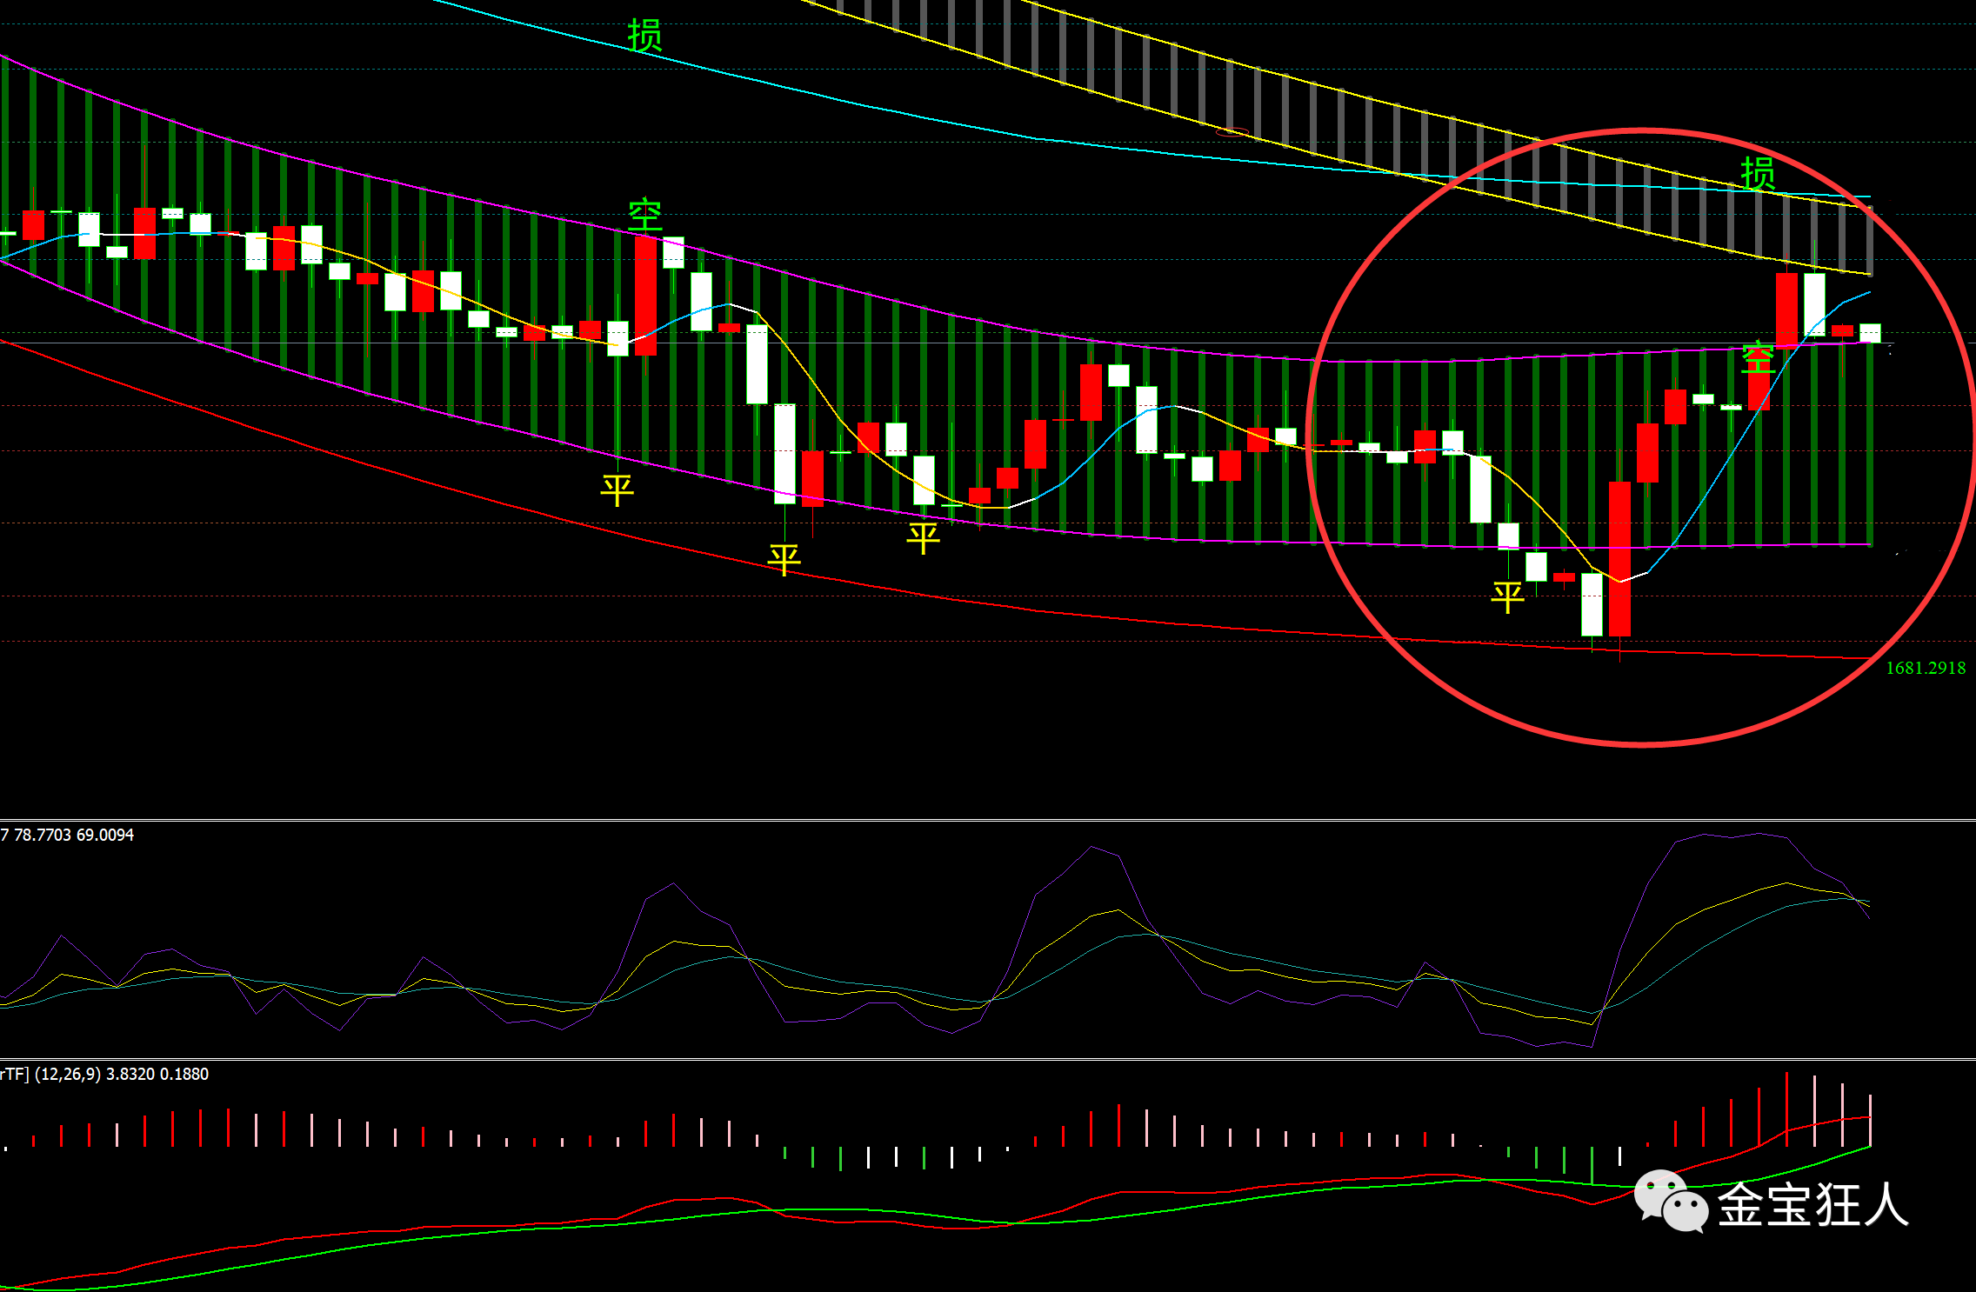Select the final white candle at right edge
The image size is (1976, 1292).
point(1870,333)
